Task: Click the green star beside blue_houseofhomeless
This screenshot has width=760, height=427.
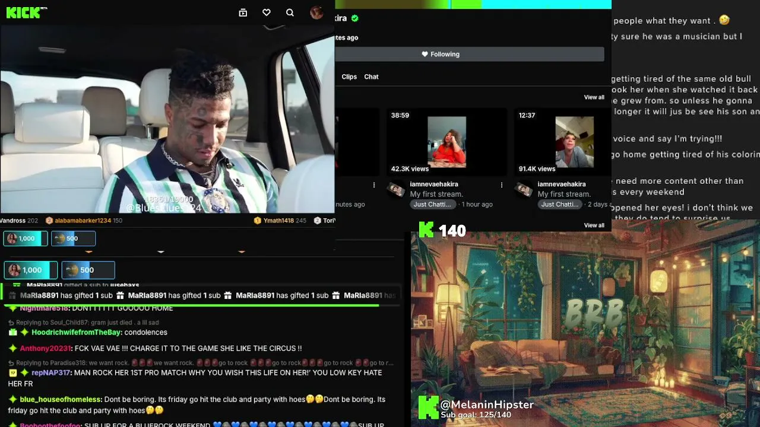Action: tap(12, 400)
